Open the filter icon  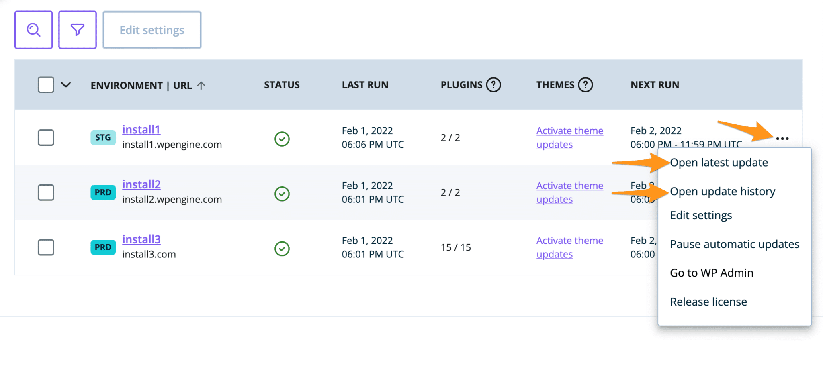77,29
